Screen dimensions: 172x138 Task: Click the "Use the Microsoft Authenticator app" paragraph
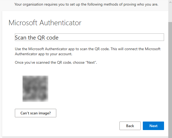coord(88,51)
